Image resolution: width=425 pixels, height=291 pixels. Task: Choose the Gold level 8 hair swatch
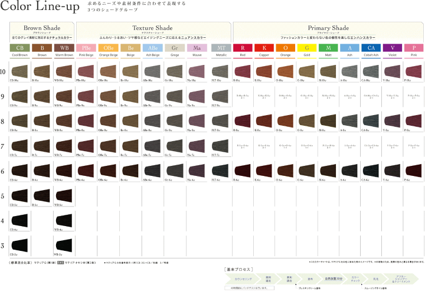click(307, 120)
